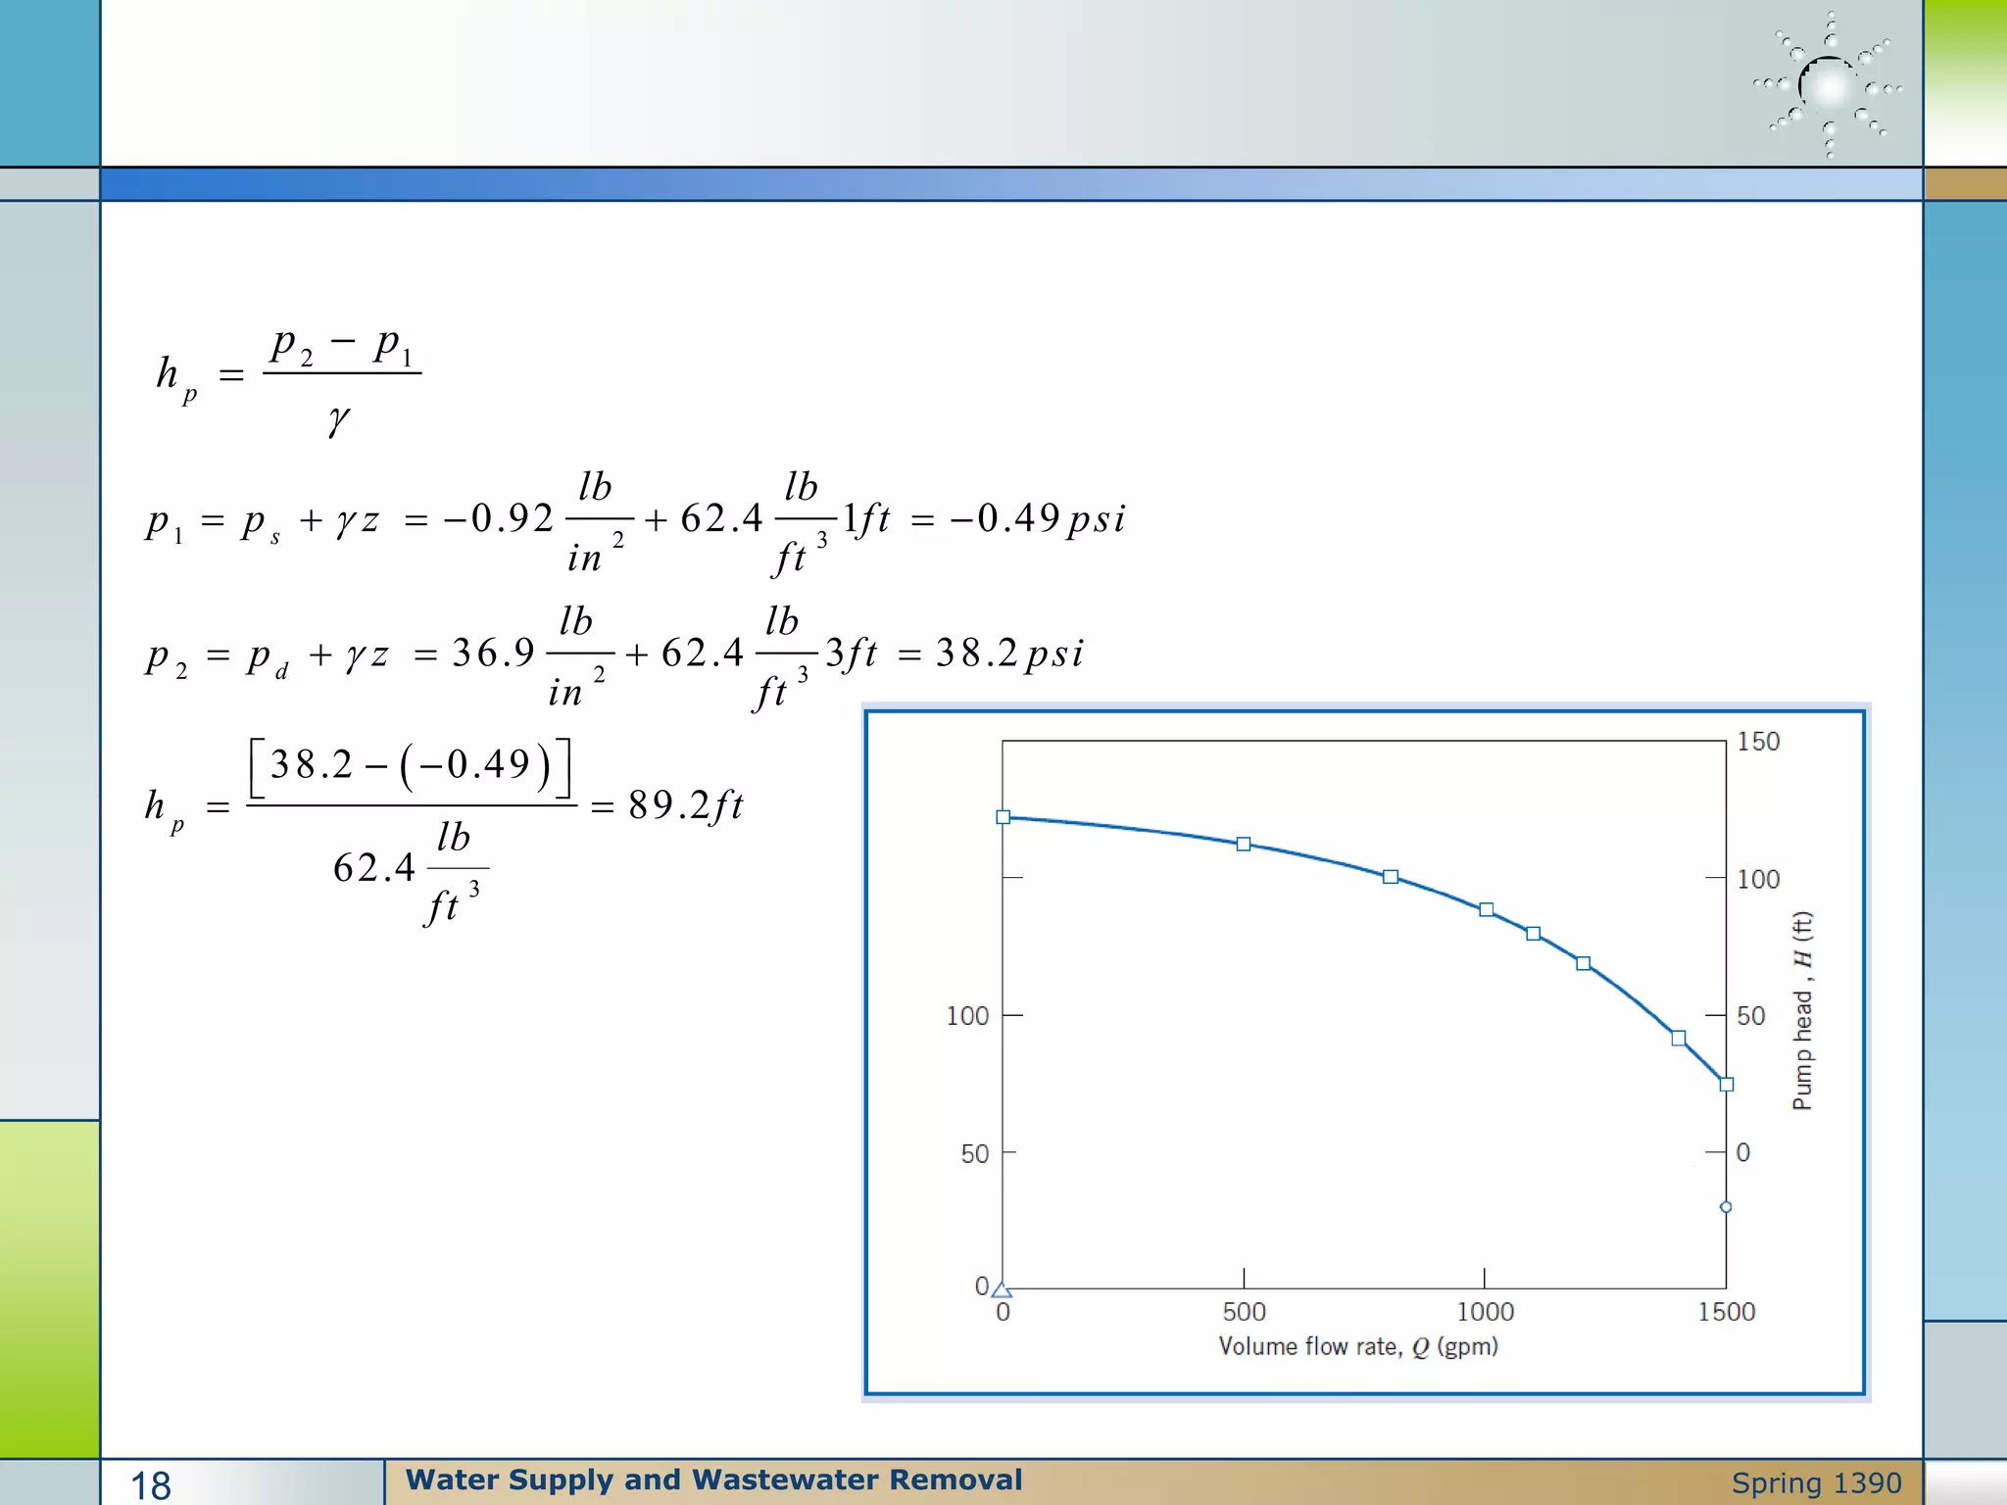Click the small circle marker below the curve's end
2007x1505 pixels.
click(1726, 1207)
